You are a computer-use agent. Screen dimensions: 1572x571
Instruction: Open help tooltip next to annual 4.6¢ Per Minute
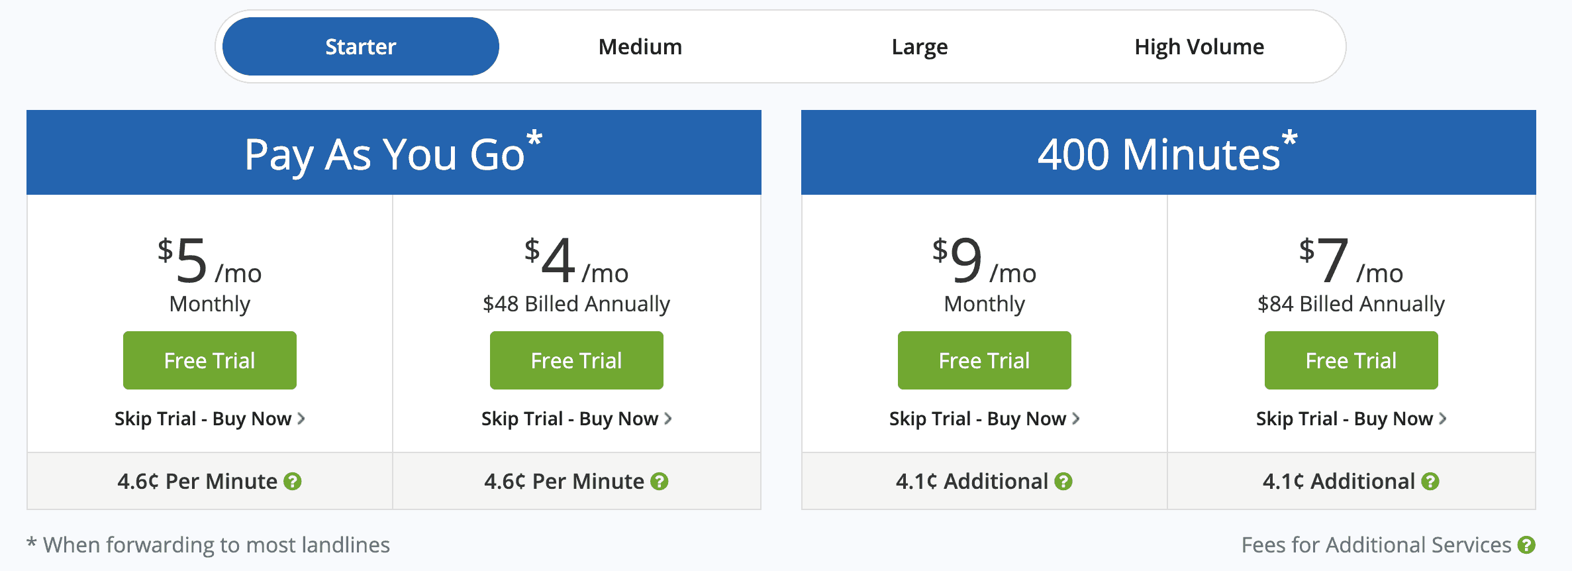point(660,481)
